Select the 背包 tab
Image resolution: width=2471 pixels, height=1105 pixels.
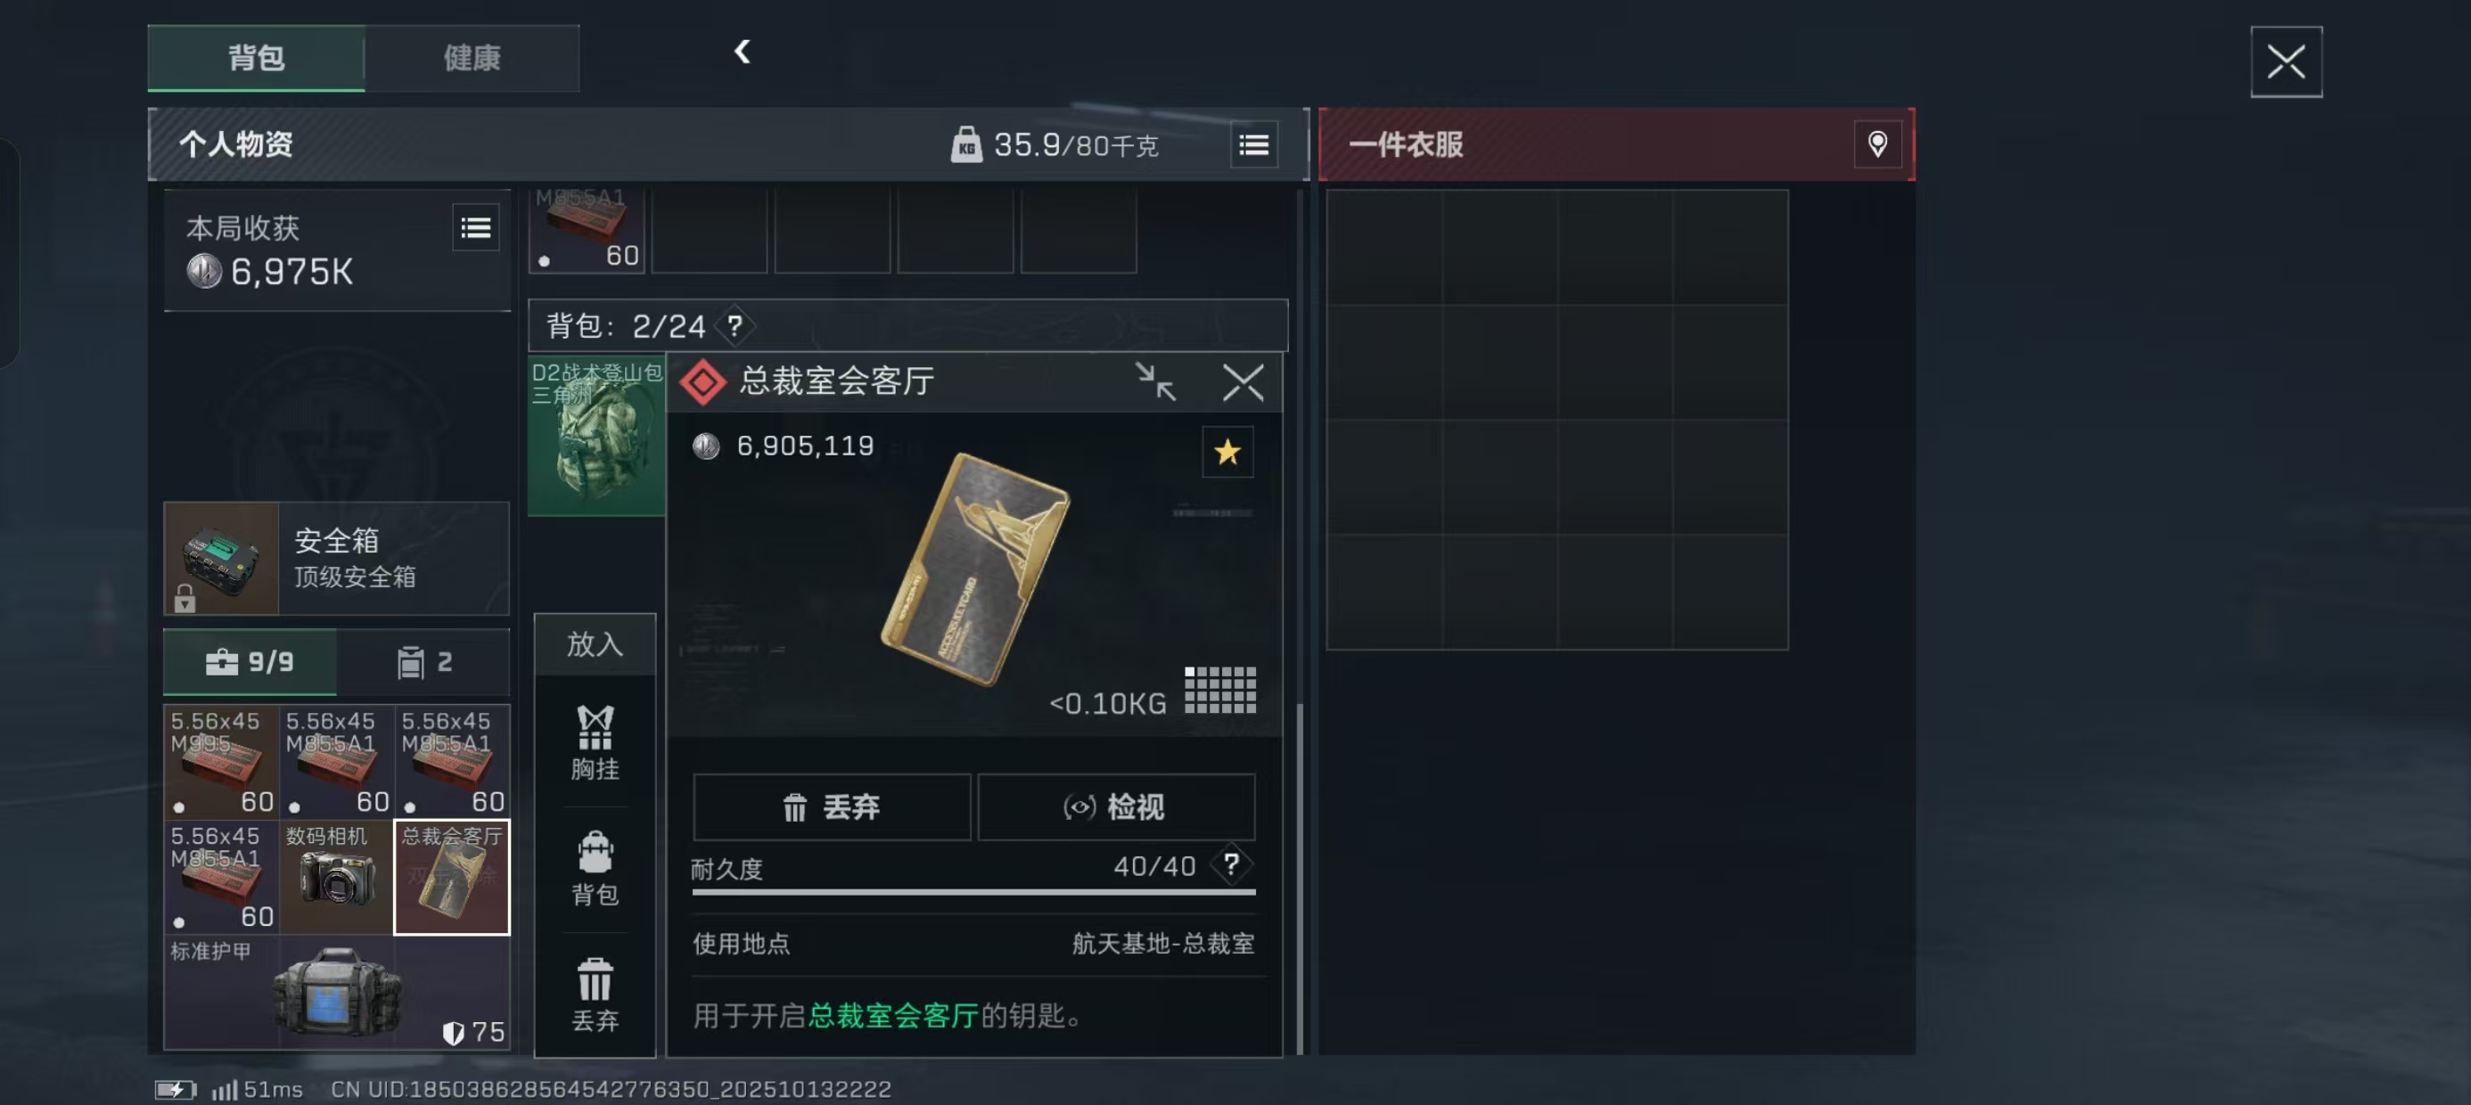tap(256, 58)
